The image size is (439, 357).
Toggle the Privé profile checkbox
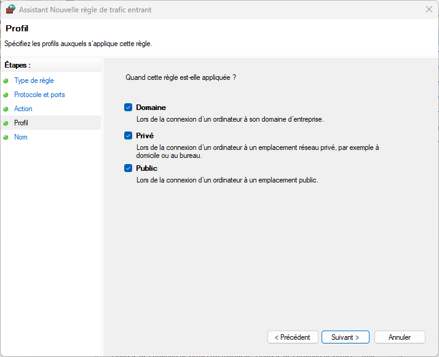(129, 136)
